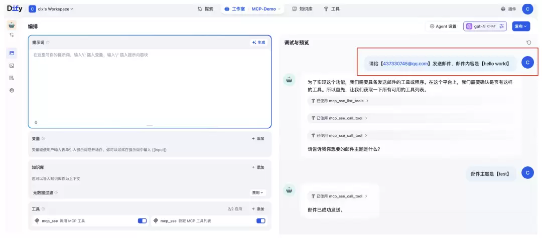Open the logs and annotations sidebar icon

click(x=12, y=78)
